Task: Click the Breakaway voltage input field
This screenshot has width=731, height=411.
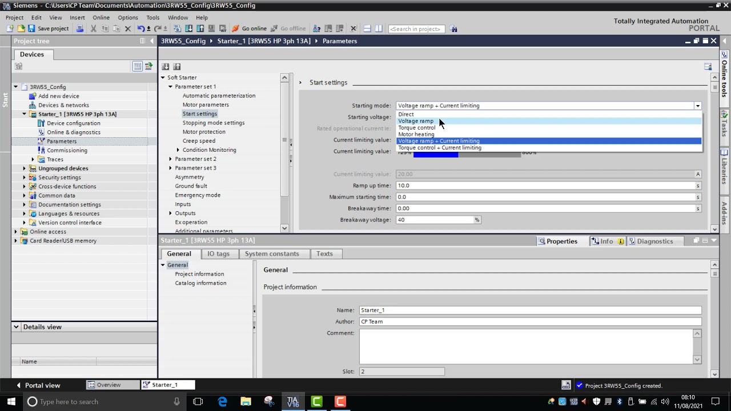Action: [x=435, y=220]
